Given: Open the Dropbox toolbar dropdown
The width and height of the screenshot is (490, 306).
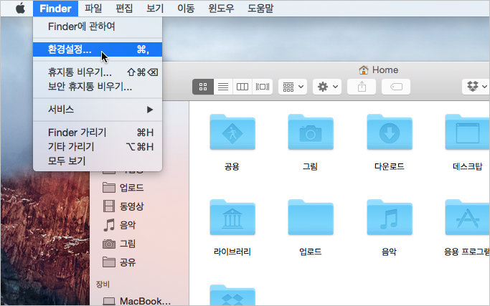Looking at the screenshot, I should coord(476,87).
